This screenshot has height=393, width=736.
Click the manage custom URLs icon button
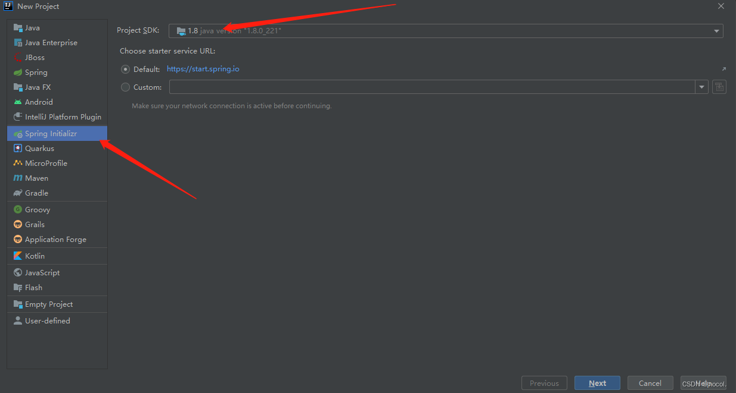tap(719, 87)
